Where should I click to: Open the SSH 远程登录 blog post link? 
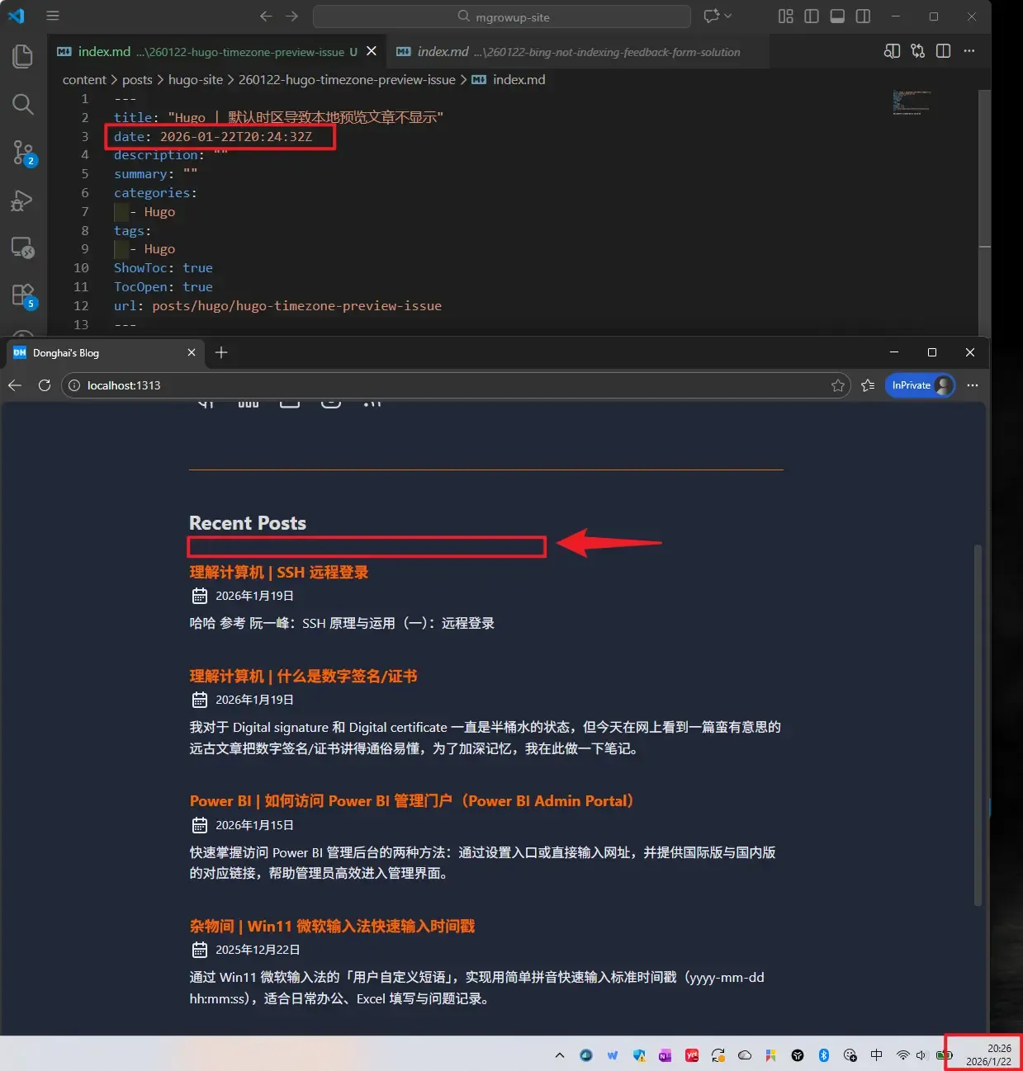(278, 572)
